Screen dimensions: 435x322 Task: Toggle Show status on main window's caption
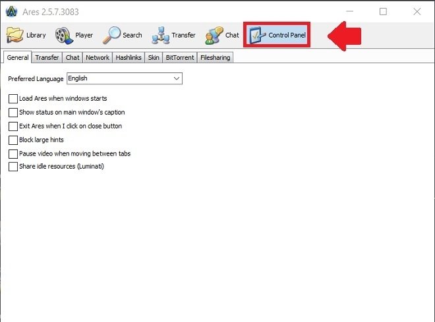[x=13, y=113]
